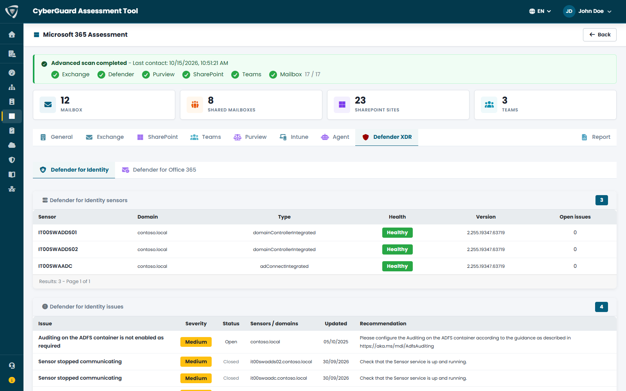Click sensor name IT00SWAADC

click(55, 266)
